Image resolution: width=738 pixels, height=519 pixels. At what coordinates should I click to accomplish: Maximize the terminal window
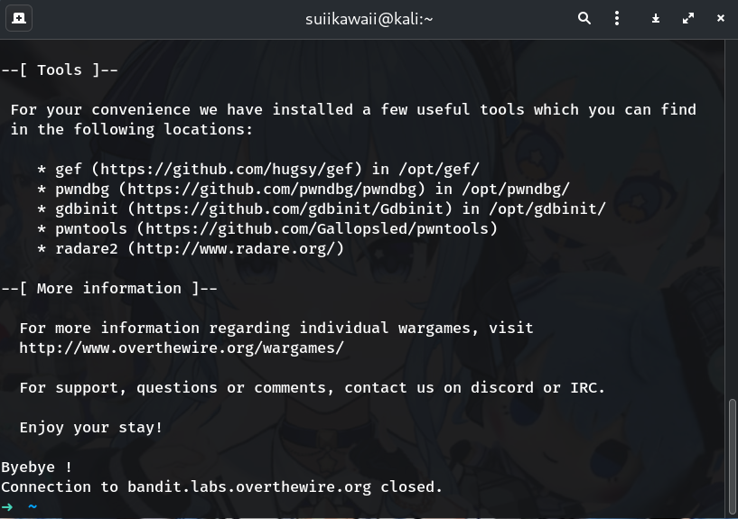coord(688,18)
